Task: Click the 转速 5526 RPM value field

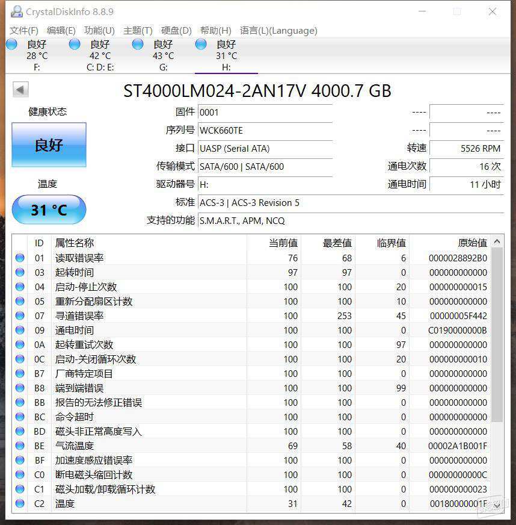Action: click(x=467, y=148)
